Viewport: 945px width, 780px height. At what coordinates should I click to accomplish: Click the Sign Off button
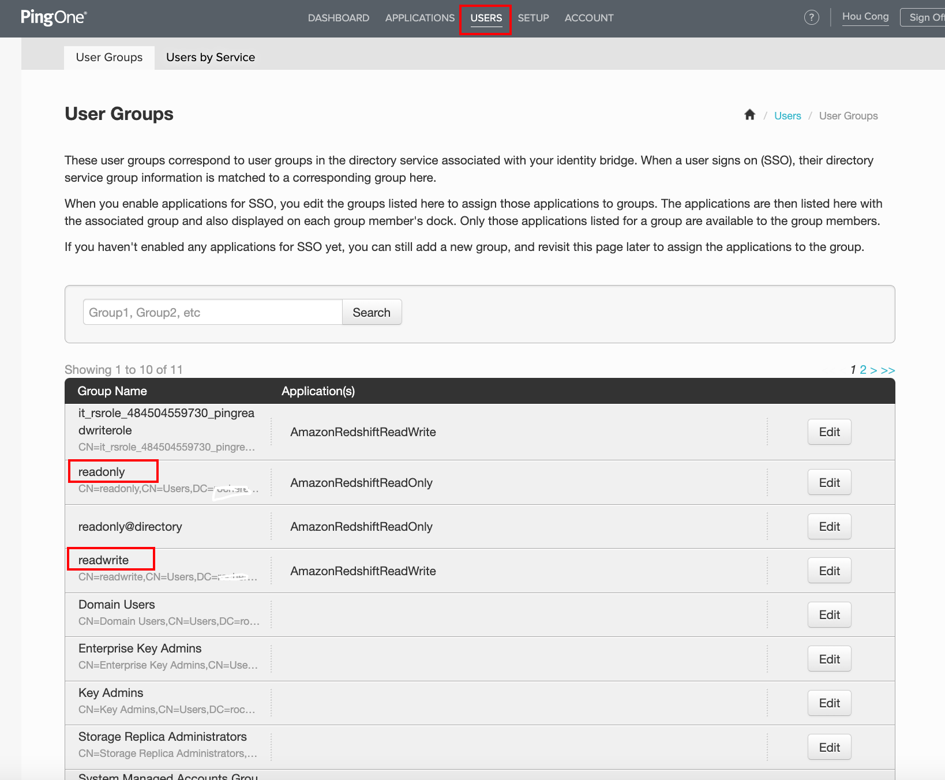pyautogui.click(x=923, y=17)
